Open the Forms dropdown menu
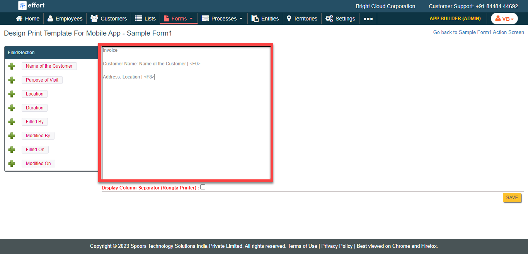 coord(178,19)
